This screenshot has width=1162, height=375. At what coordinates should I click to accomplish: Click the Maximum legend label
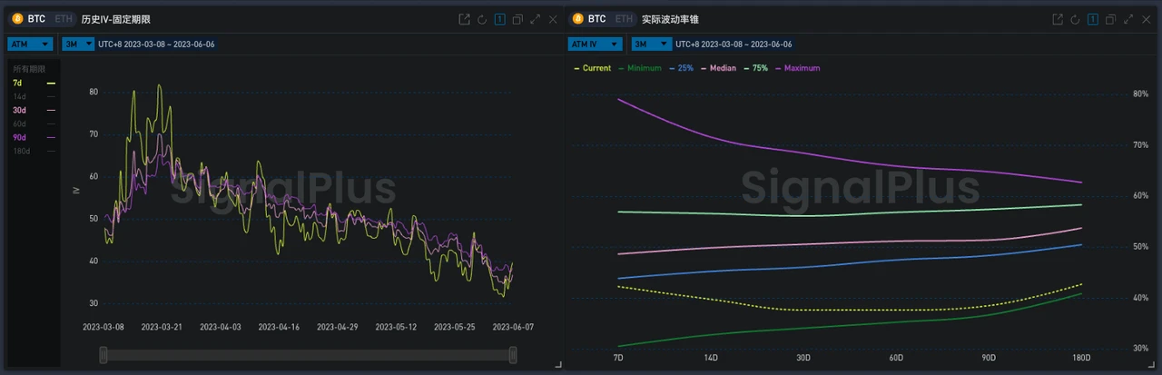click(x=802, y=68)
